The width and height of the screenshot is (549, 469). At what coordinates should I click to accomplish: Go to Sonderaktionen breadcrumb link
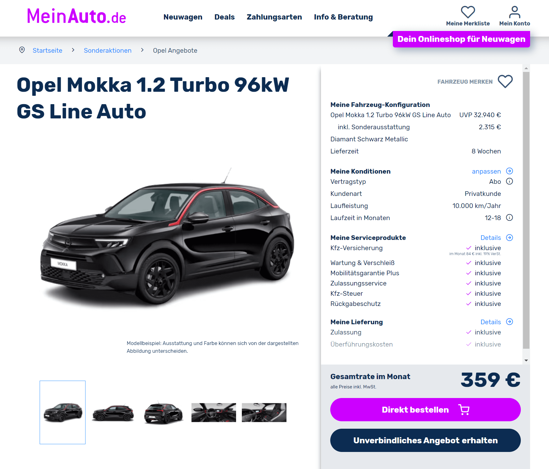click(x=108, y=50)
